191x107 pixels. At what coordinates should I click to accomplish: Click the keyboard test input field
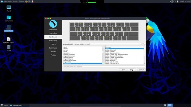[104, 67]
